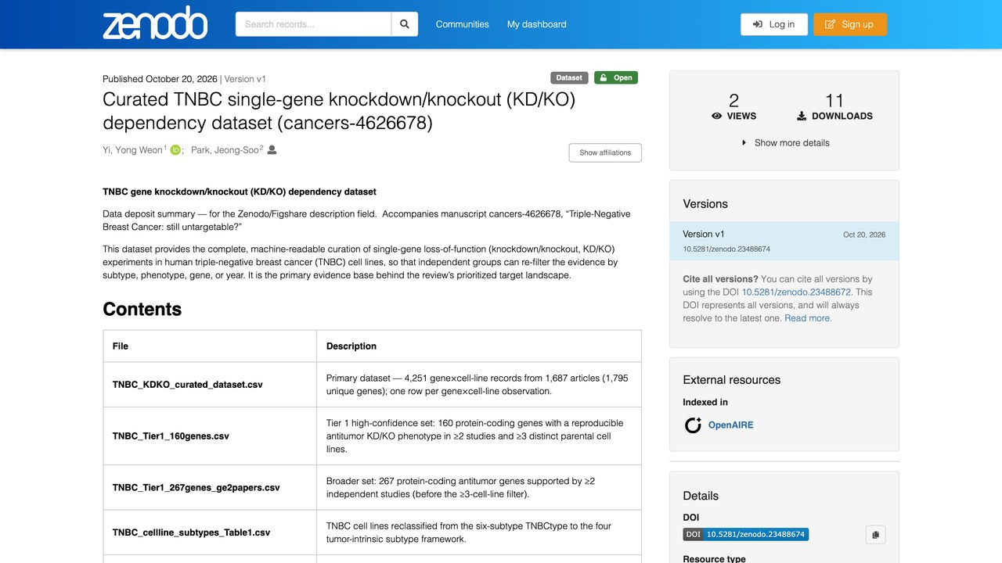Click author name Park, Jeong-Soo
1002x563 pixels.
point(225,150)
